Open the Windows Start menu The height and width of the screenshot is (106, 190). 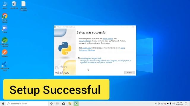[x=3, y=103]
